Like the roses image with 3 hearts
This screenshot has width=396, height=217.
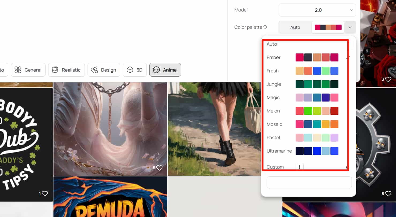pyautogui.click(x=388, y=79)
